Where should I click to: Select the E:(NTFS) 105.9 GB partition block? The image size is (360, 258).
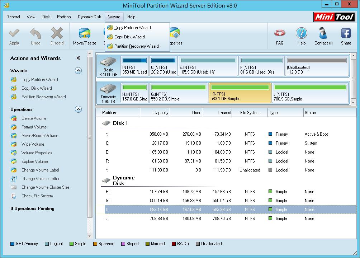(208, 66)
